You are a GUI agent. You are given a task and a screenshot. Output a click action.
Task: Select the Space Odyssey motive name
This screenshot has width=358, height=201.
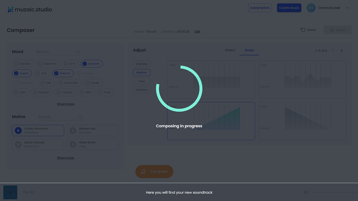coord(34,142)
